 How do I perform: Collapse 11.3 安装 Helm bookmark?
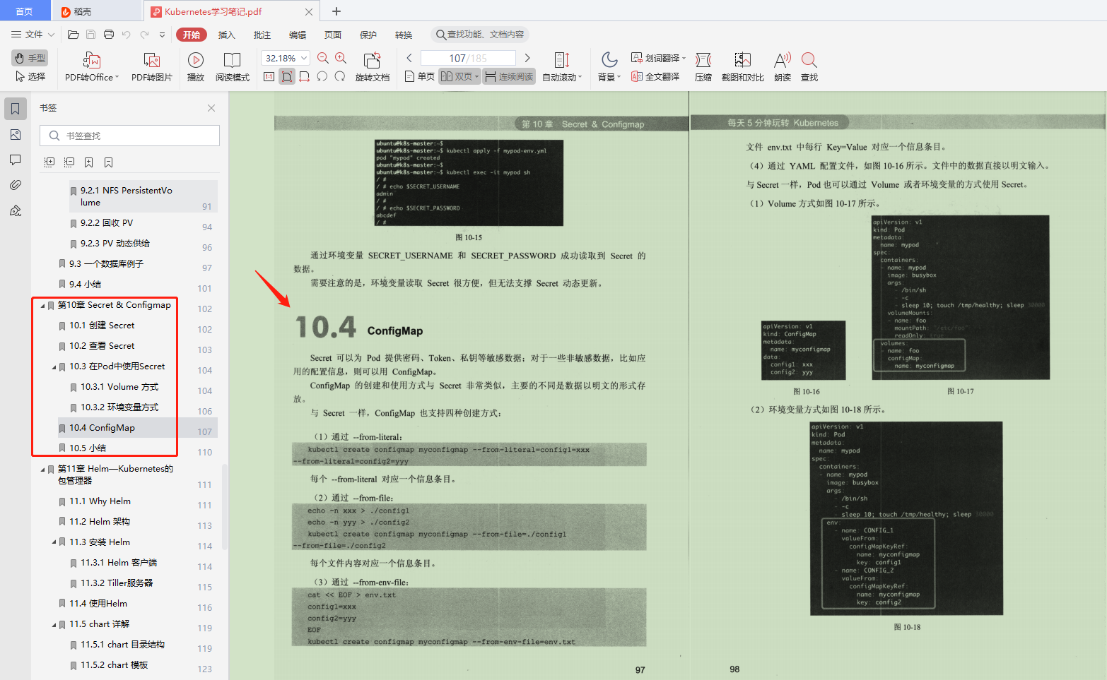[x=54, y=542]
